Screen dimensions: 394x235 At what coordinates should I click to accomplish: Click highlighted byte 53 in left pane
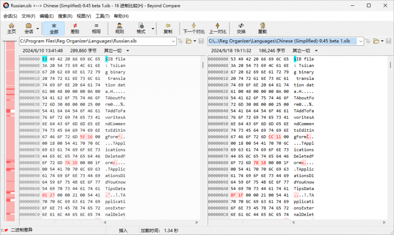pyautogui.click(x=45, y=59)
